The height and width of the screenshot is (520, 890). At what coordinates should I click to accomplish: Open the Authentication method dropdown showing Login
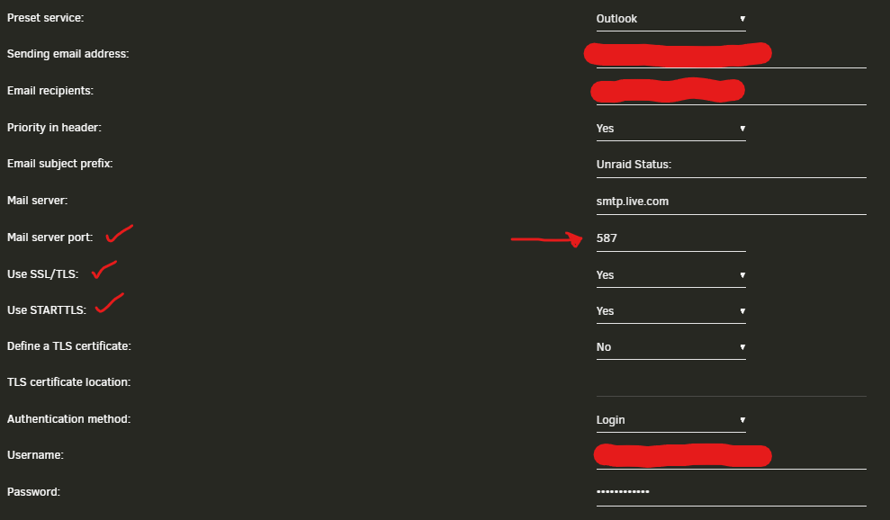coord(670,420)
